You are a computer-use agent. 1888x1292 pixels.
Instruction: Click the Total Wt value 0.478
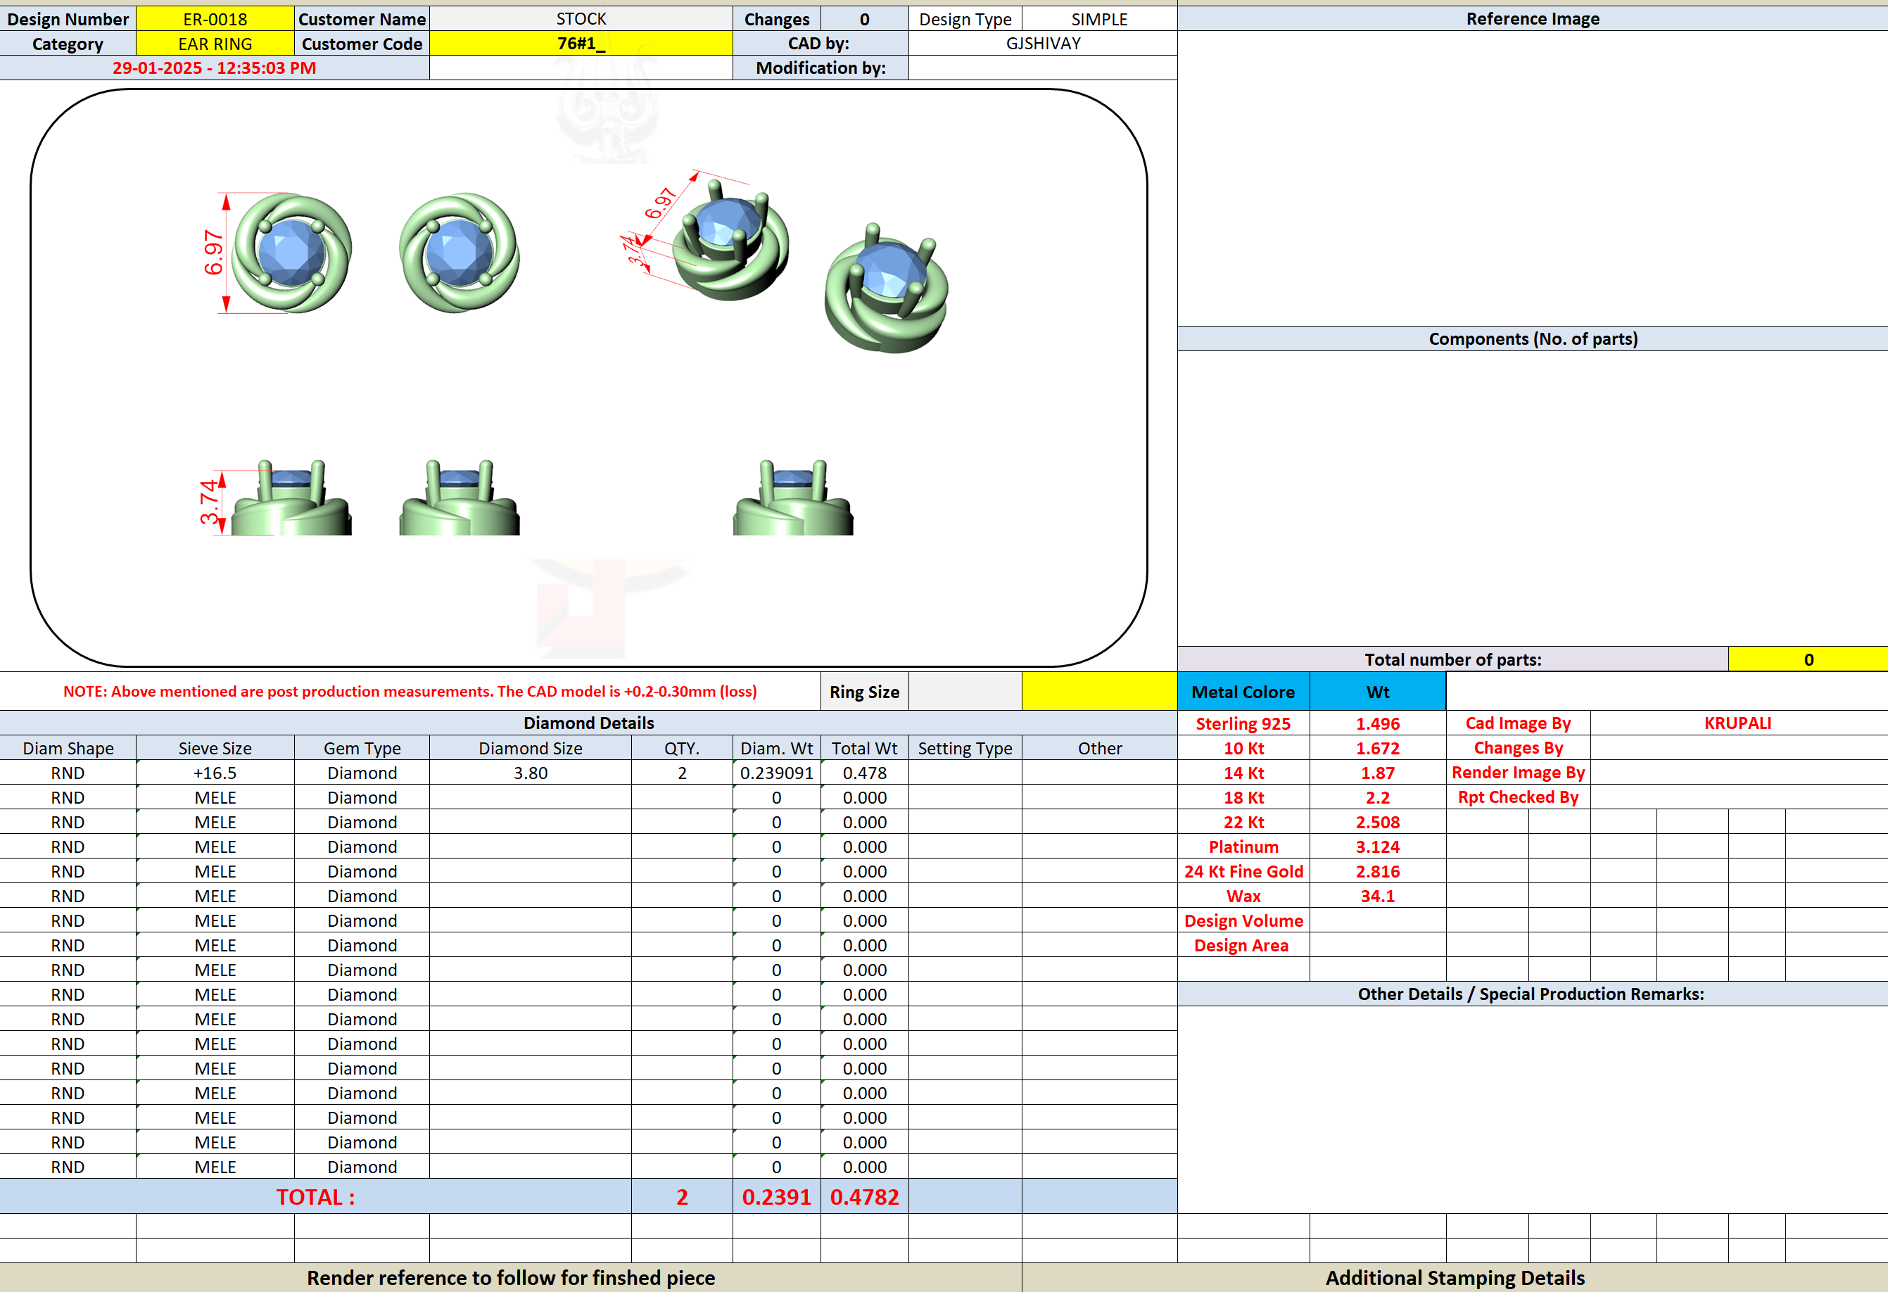pos(864,773)
